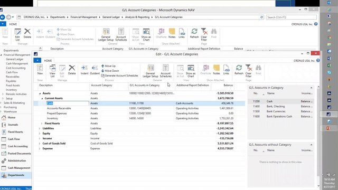Open Receivables in department tree
The width and height of the screenshot is (338, 190).
click(x=13, y=77)
